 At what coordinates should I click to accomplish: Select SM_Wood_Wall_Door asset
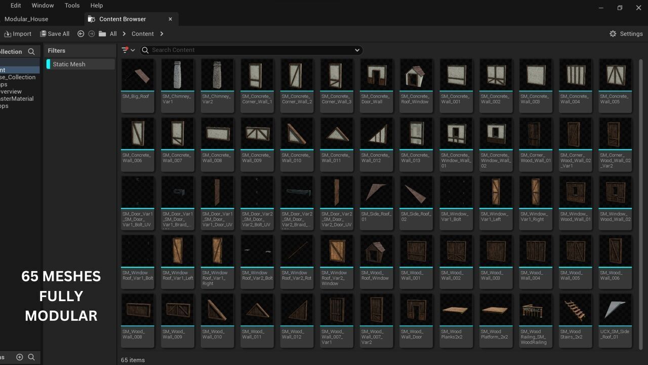pyautogui.click(x=417, y=321)
